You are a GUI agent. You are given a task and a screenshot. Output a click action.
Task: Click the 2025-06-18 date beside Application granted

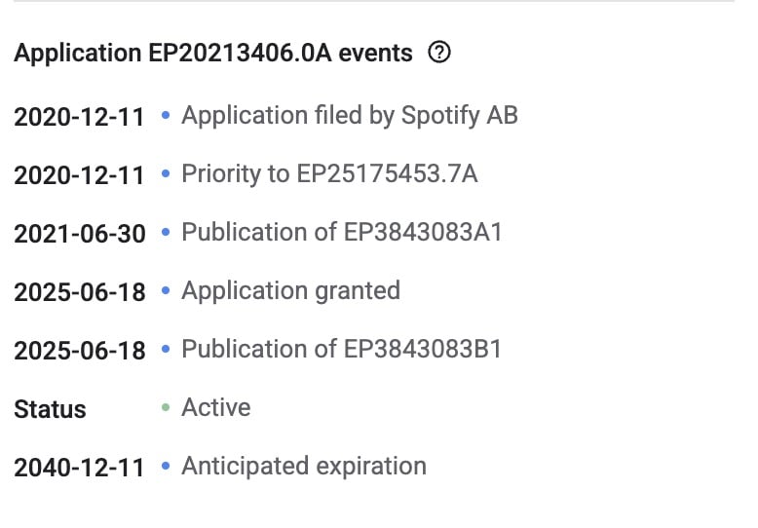pyautogui.click(x=79, y=292)
